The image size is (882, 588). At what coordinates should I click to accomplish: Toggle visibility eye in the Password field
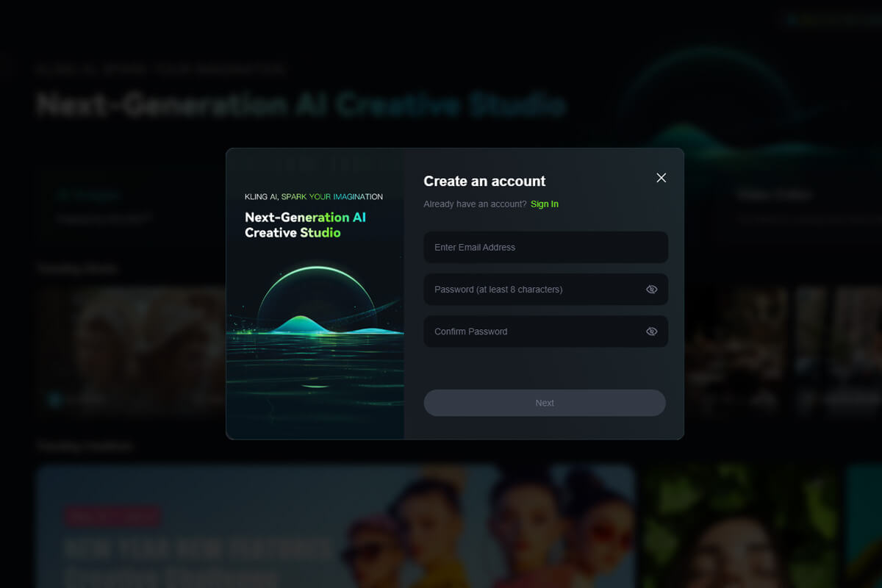click(651, 290)
